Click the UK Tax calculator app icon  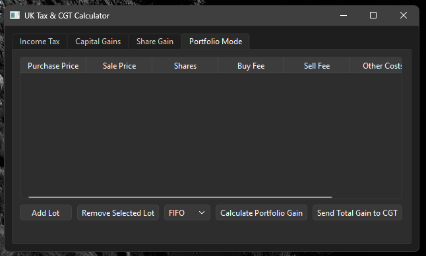(15, 15)
